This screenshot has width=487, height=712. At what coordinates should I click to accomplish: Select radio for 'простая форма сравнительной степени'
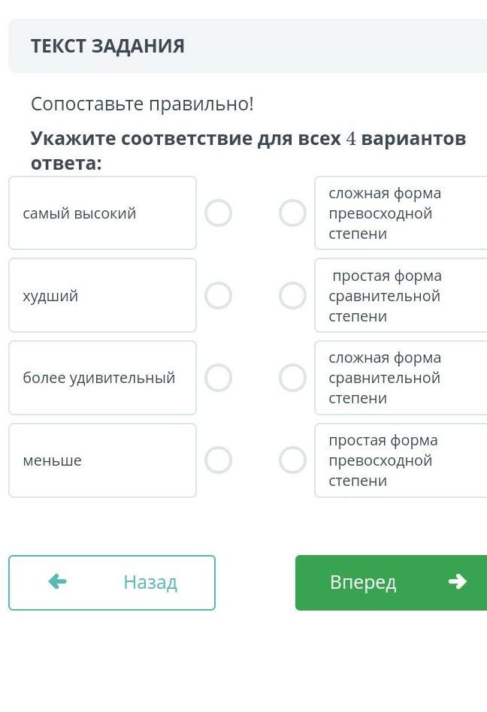tap(292, 295)
